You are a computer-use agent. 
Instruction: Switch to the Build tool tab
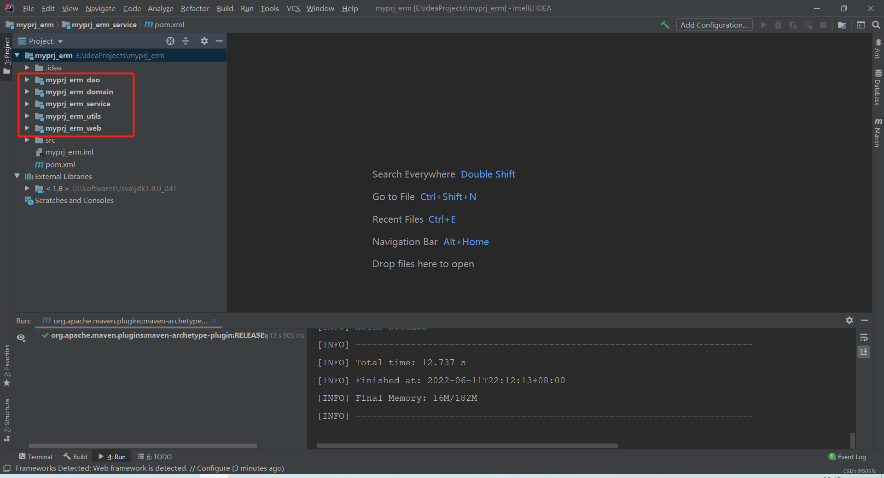(75, 457)
